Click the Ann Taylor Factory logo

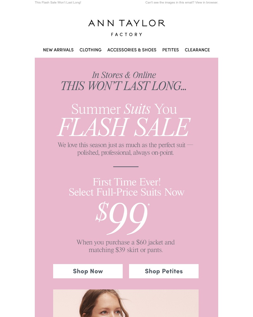point(126,28)
